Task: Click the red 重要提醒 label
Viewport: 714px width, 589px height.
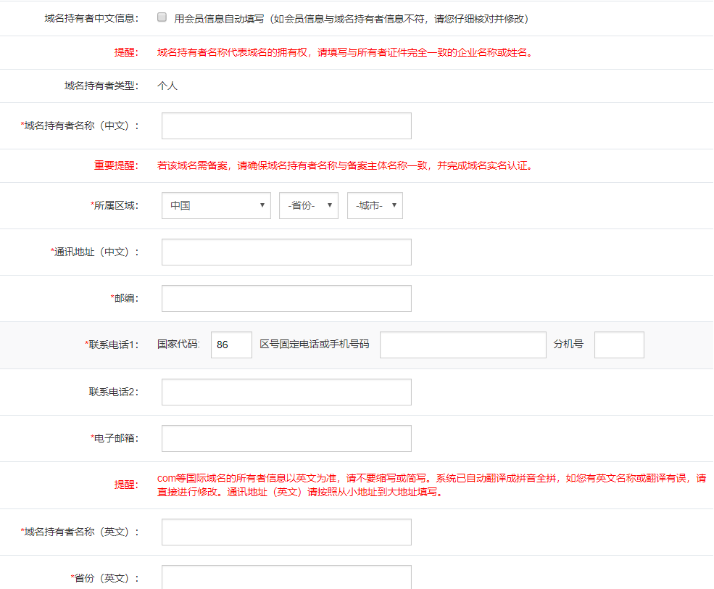Action: point(116,165)
